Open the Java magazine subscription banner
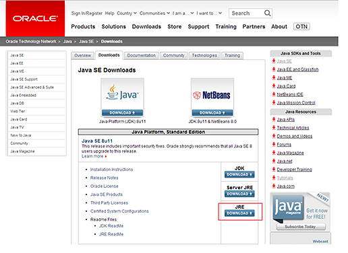 300,212
